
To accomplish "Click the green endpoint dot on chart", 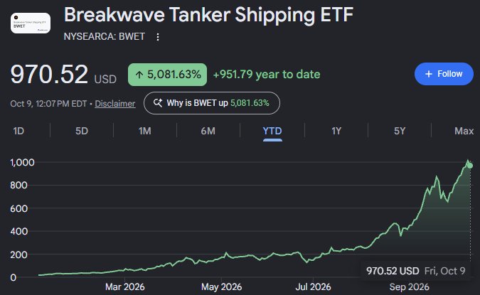I will pos(470,166).
